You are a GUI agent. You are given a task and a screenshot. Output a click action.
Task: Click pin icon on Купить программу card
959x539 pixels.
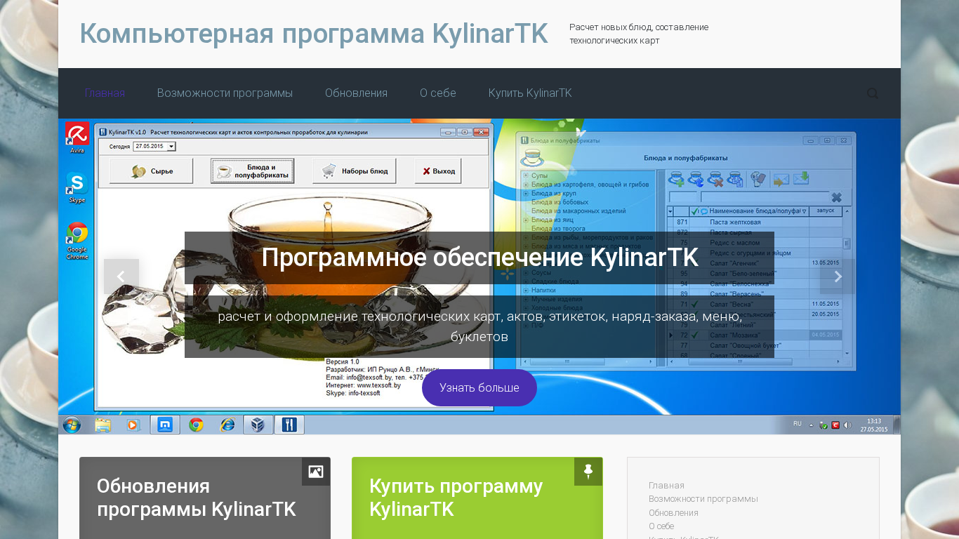coord(588,472)
